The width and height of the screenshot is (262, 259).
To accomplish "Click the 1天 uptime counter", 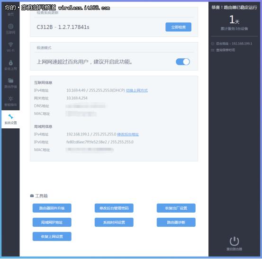I will click(234, 20).
